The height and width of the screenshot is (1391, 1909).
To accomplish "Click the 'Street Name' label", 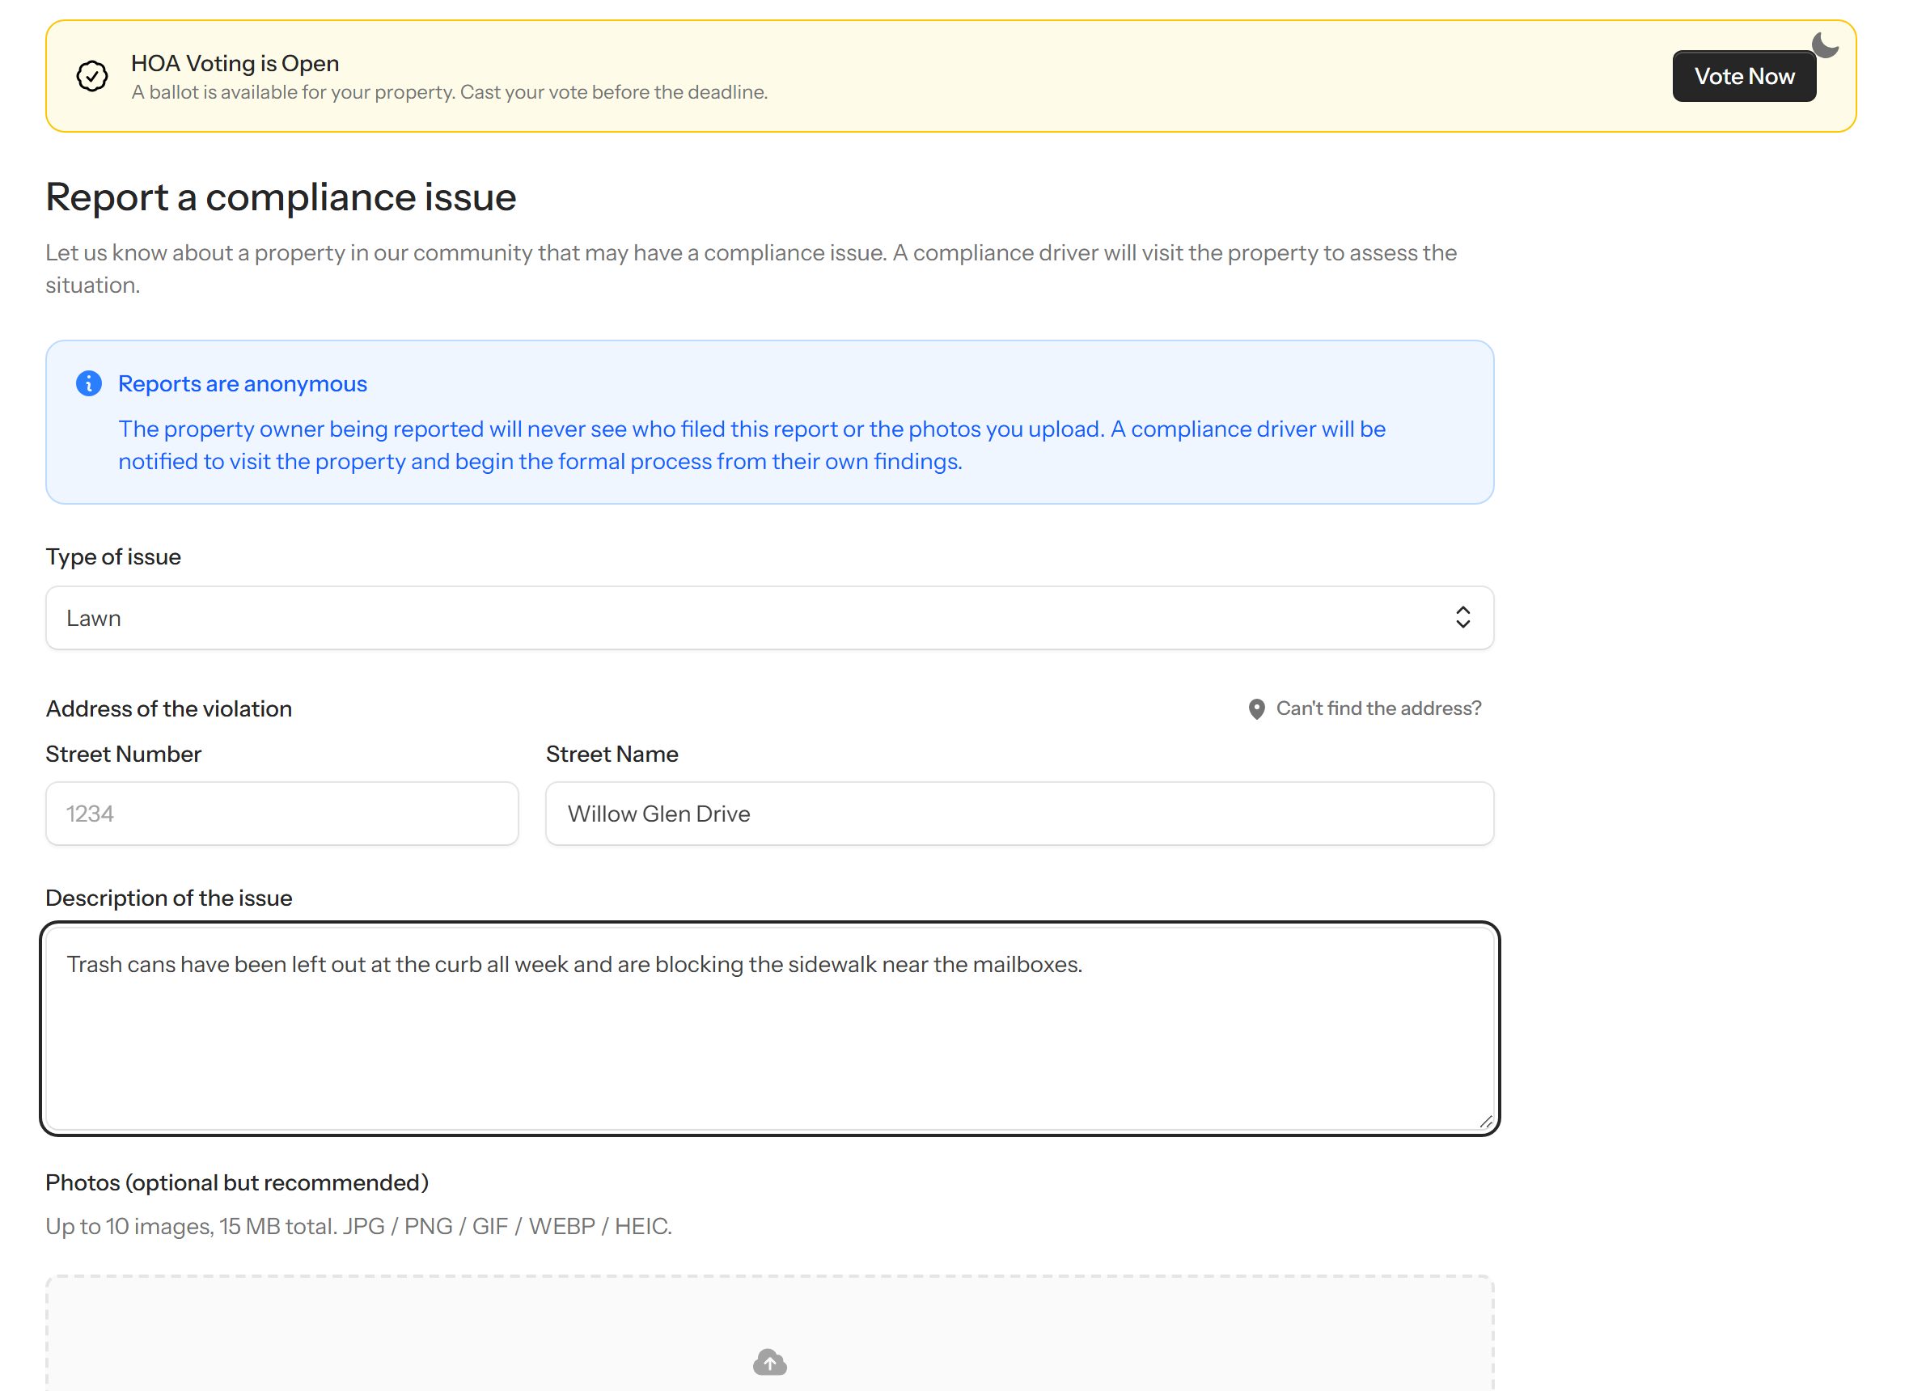I will point(612,754).
